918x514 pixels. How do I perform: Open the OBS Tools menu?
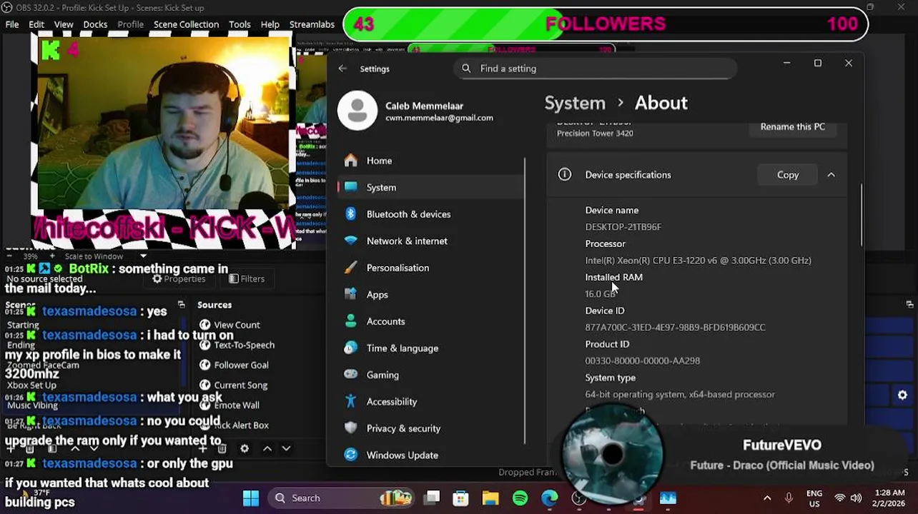coord(240,24)
